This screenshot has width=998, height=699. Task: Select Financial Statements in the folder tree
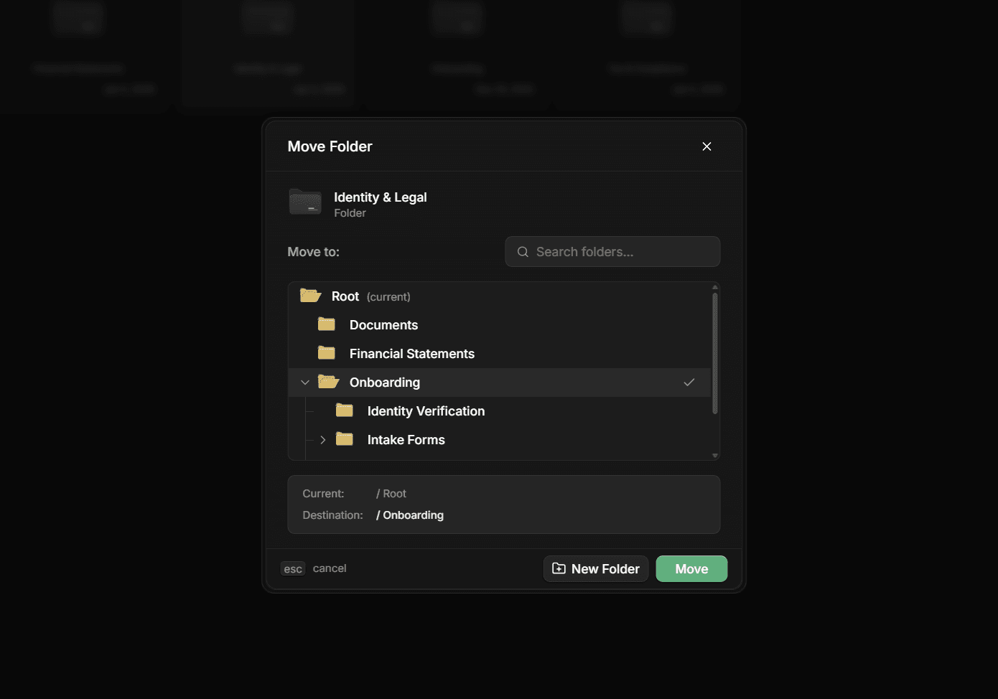coord(411,353)
